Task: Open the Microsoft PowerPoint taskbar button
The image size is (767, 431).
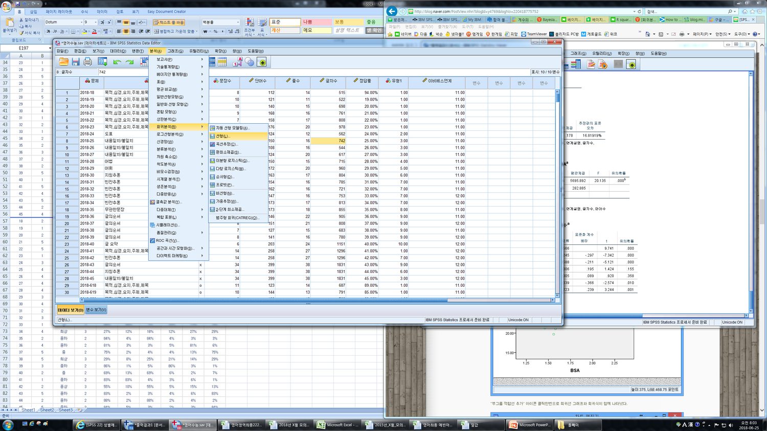Action: click(529, 425)
